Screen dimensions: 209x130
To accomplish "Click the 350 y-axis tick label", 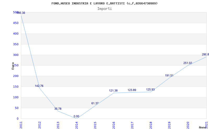I will click(x=16, y=44).
